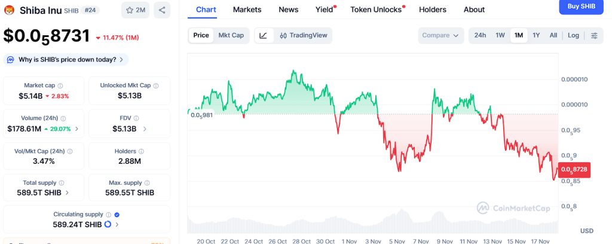Click the share icon next to the watchlist star
The width and height of the screenshot is (612, 244).
(x=162, y=10)
